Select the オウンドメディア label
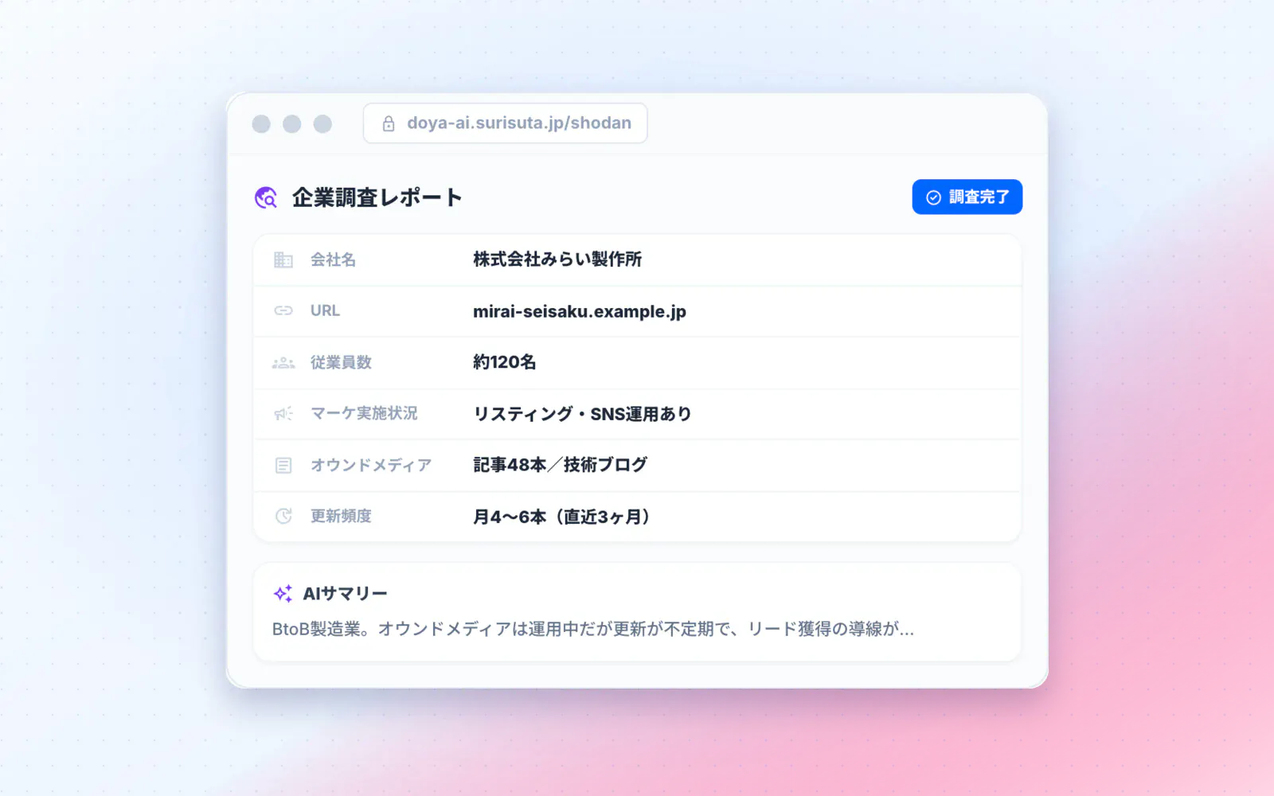 [371, 465]
